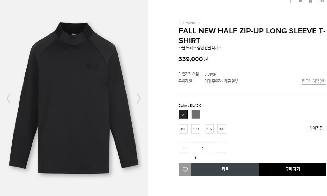Select the gray color swatch
The height and width of the screenshot is (196, 327).
click(x=196, y=114)
